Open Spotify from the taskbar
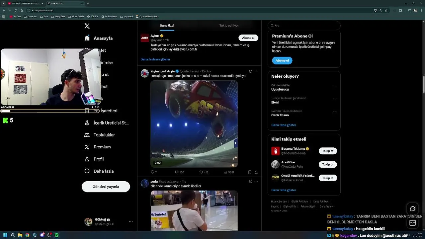425x239 pixels. tap(56, 235)
